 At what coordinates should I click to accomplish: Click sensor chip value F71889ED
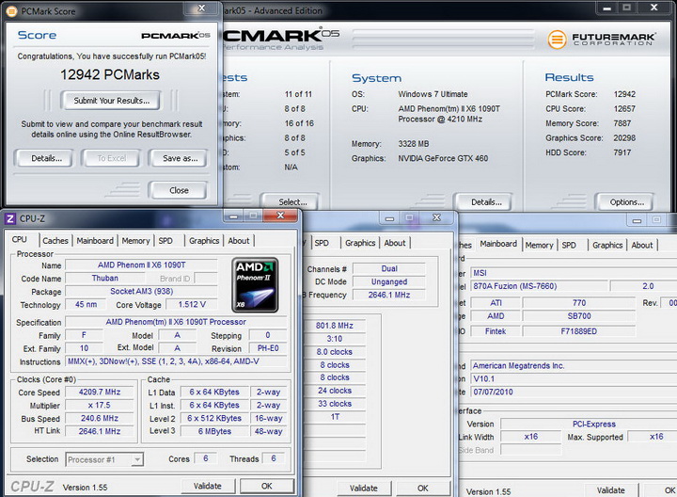pos(578,331)
